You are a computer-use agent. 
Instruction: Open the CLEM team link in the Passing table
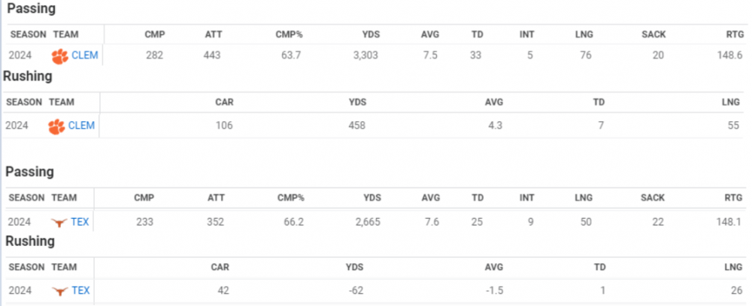click(x=84, y=56)
